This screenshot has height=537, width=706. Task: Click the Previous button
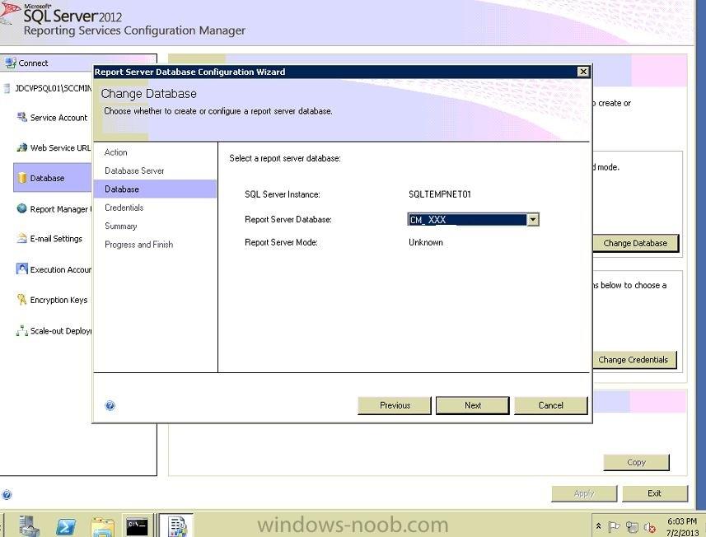395,405
